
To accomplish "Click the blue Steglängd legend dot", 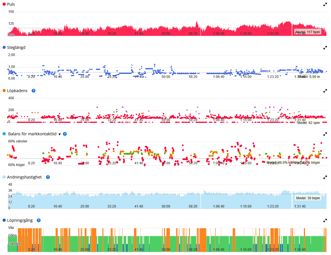I will (4, 47).
